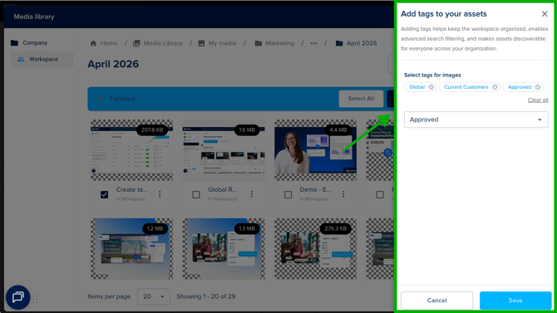The width and height of the screenshot is (557, 313).
Task: Click the Select tags for images label
Action: [432, 76]
